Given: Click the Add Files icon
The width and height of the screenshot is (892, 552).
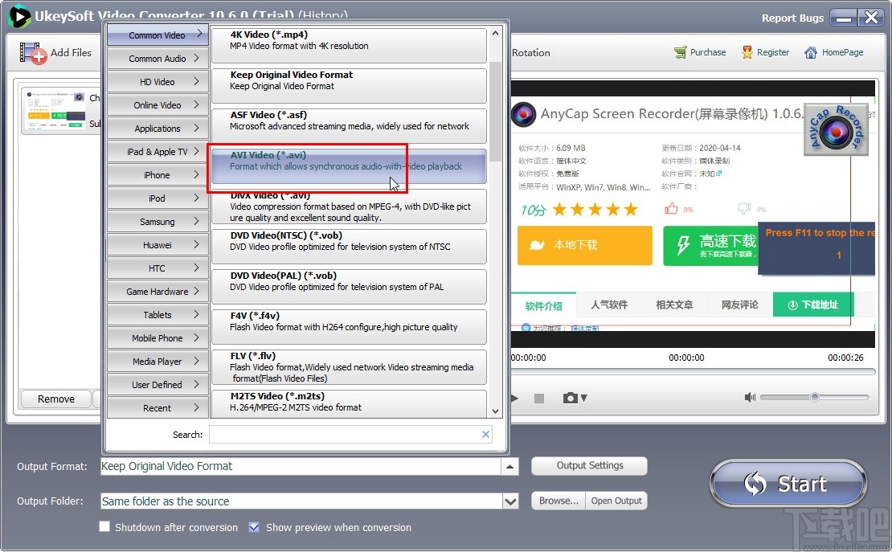Looking at the screenshot, I should pyautogui.click(x=32, y=53).
